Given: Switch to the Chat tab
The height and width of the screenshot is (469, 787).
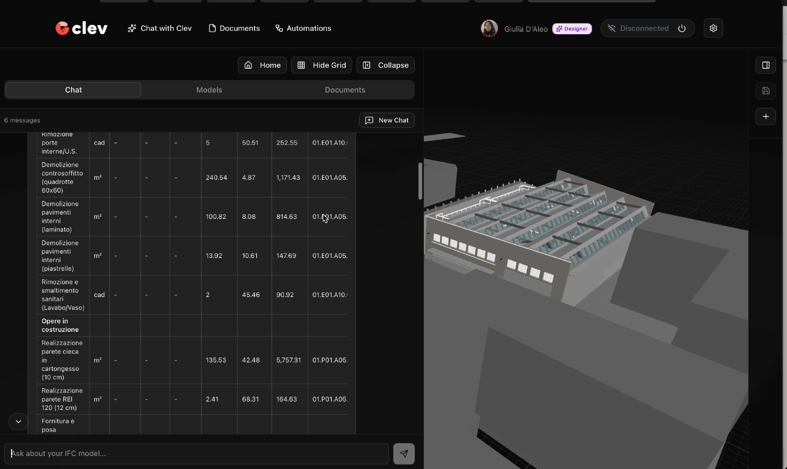Looking at the screenshot, I should coord(73,90).
